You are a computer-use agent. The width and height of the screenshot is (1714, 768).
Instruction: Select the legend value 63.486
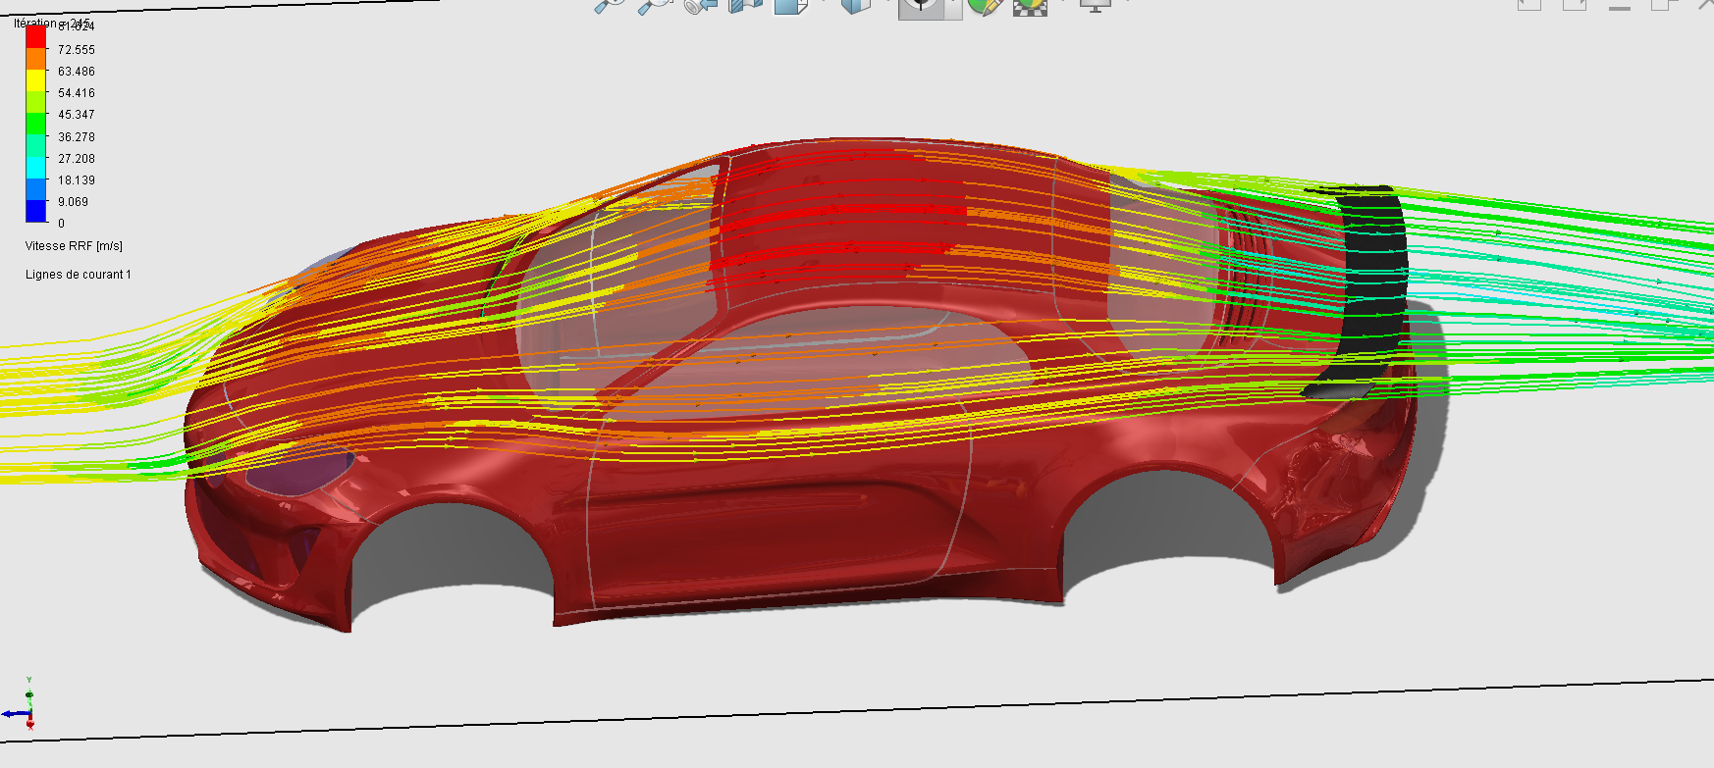pos(77,72)
